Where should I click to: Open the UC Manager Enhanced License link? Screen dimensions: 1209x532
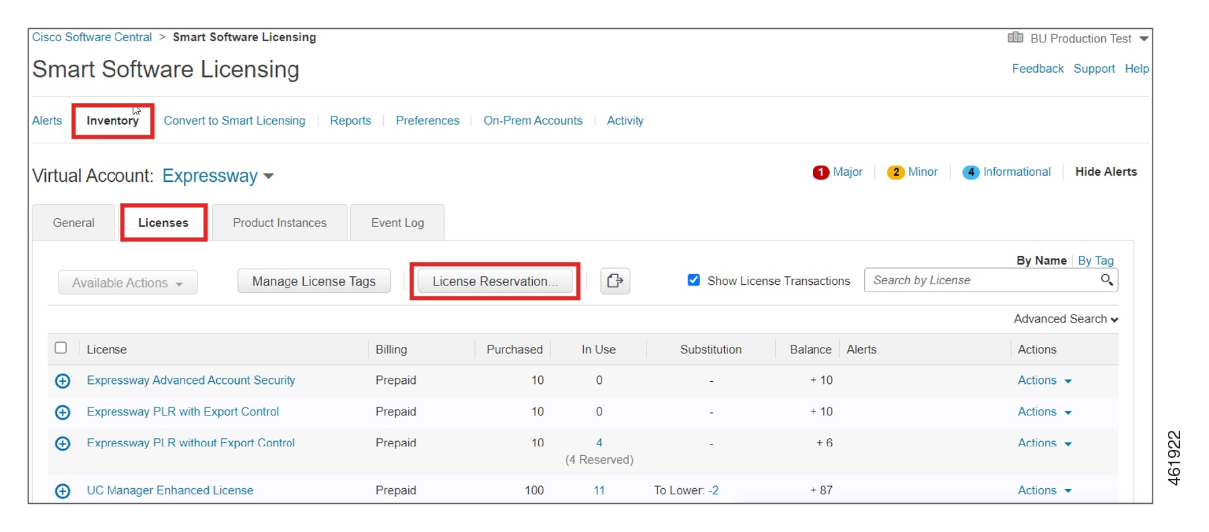click(170, 490)
